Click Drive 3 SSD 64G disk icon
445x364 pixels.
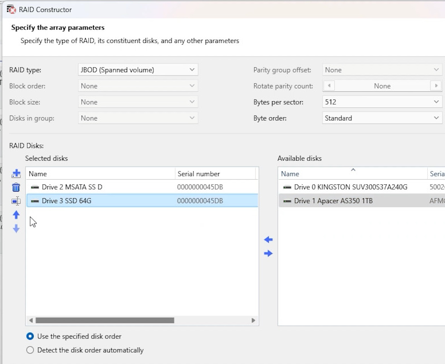coord(35,201)
